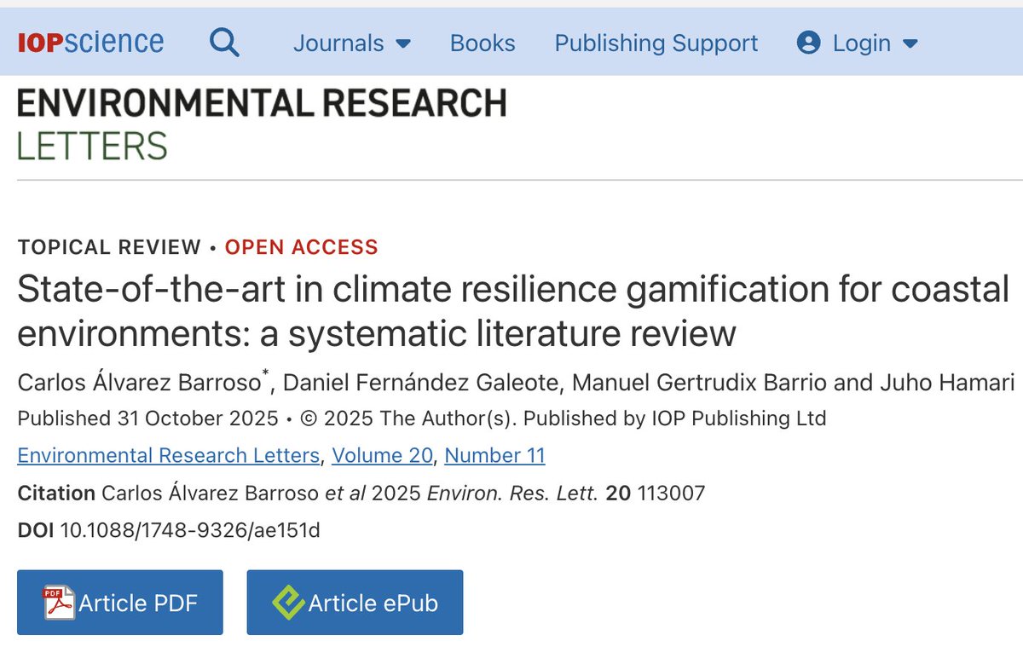Open Publishing Support menu item
The image size is (1023, 658).
pos(656,43)
